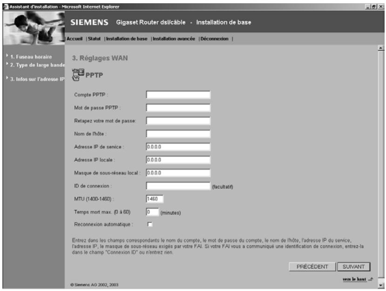Screen dimensions: 386x291
Task: Click the Temps mort max. field
Action: coord(152,212)
